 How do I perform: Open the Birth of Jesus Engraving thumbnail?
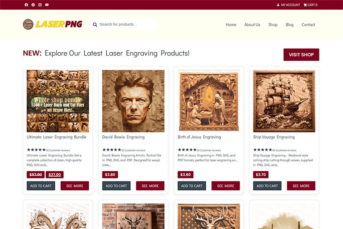tap(209, 101)
